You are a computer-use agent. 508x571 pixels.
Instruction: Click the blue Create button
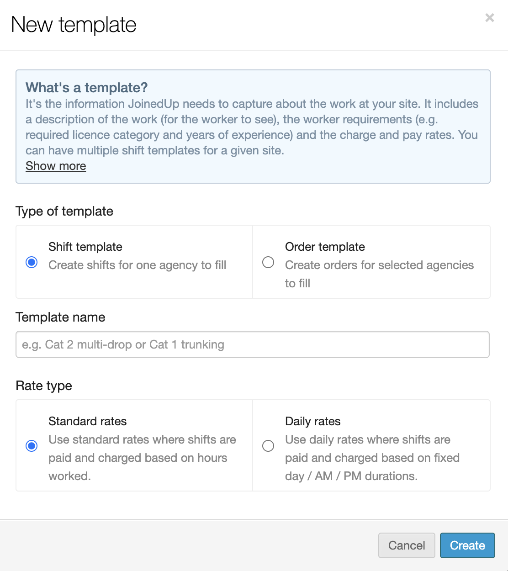pos(467,545)
